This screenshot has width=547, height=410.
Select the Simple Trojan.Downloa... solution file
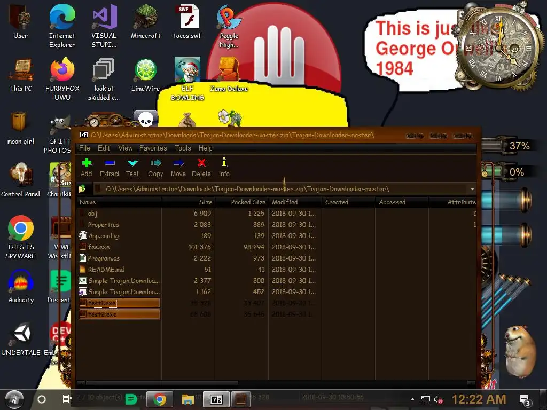pos(119,292)
